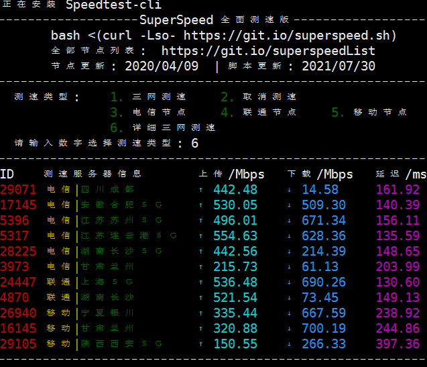Click menu option 6. 详细三网测速
The image size is (427, 367).
(x=163, y=127)
